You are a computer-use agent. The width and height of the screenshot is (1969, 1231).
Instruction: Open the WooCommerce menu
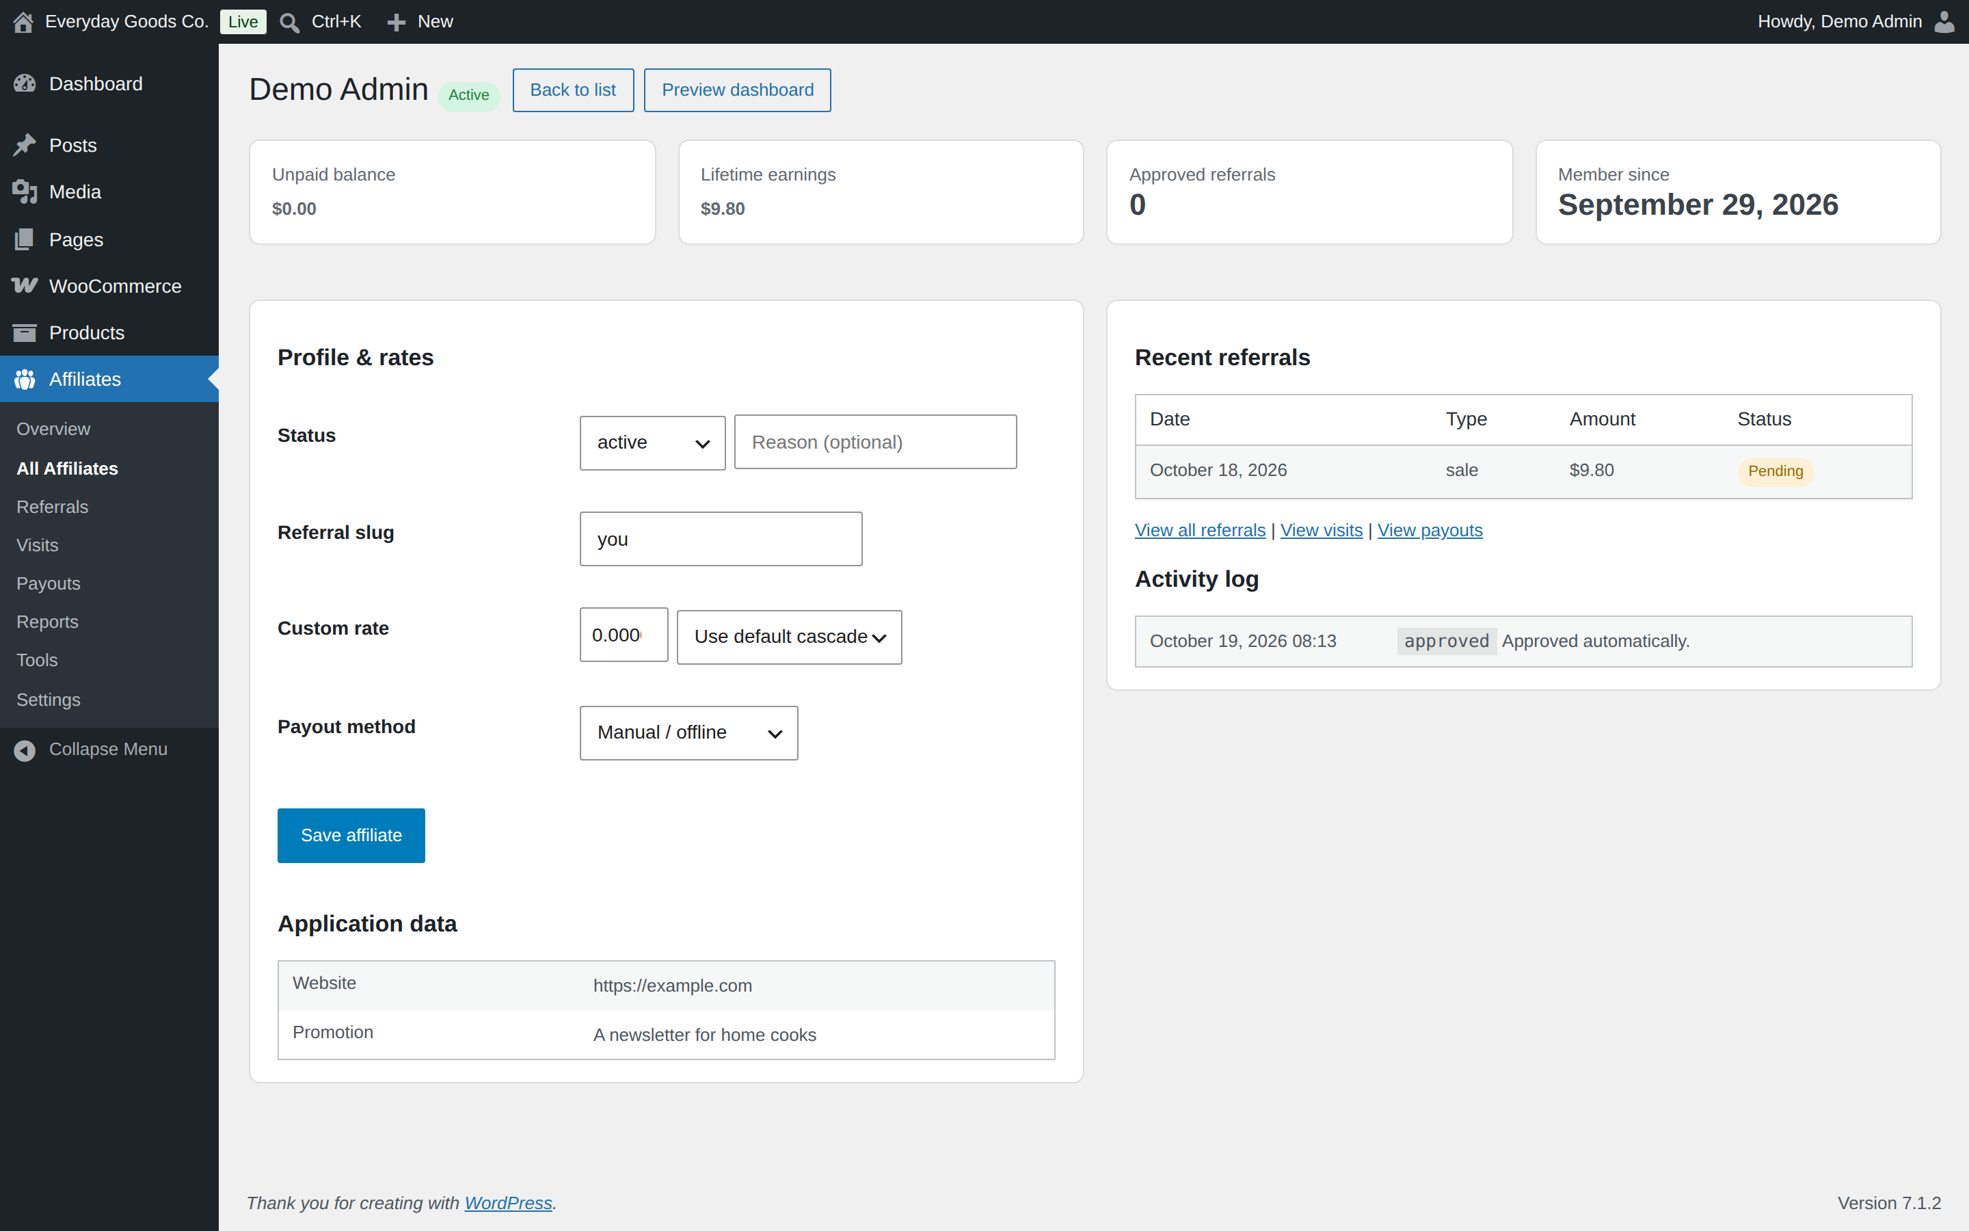[109, 286]
